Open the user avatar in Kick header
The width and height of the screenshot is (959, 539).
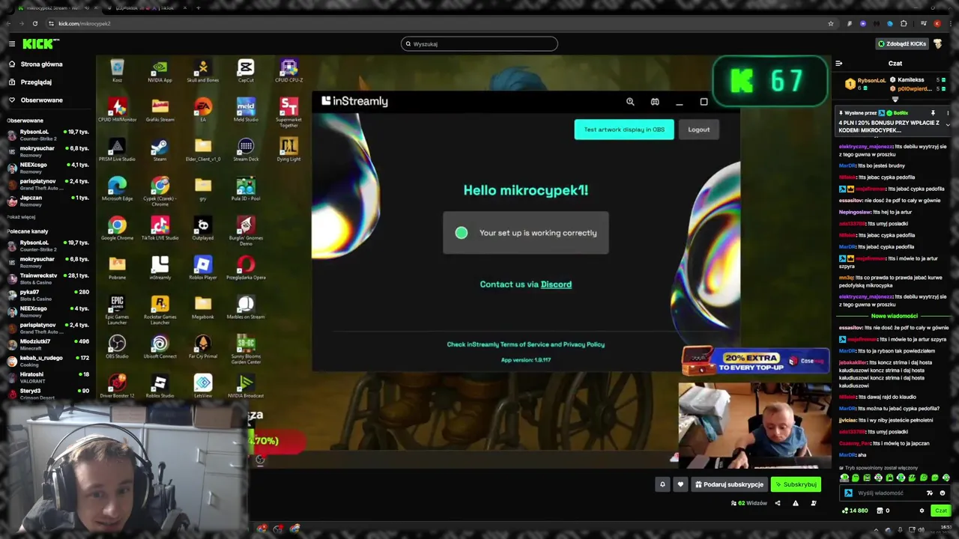pyautogui.click(x=937, y=43)
